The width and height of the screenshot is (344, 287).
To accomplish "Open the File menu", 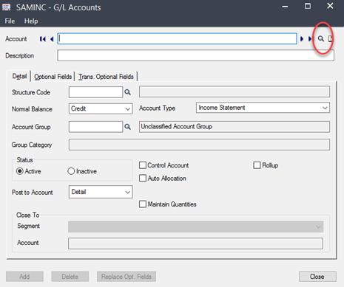I will click(x=10, y=21).
